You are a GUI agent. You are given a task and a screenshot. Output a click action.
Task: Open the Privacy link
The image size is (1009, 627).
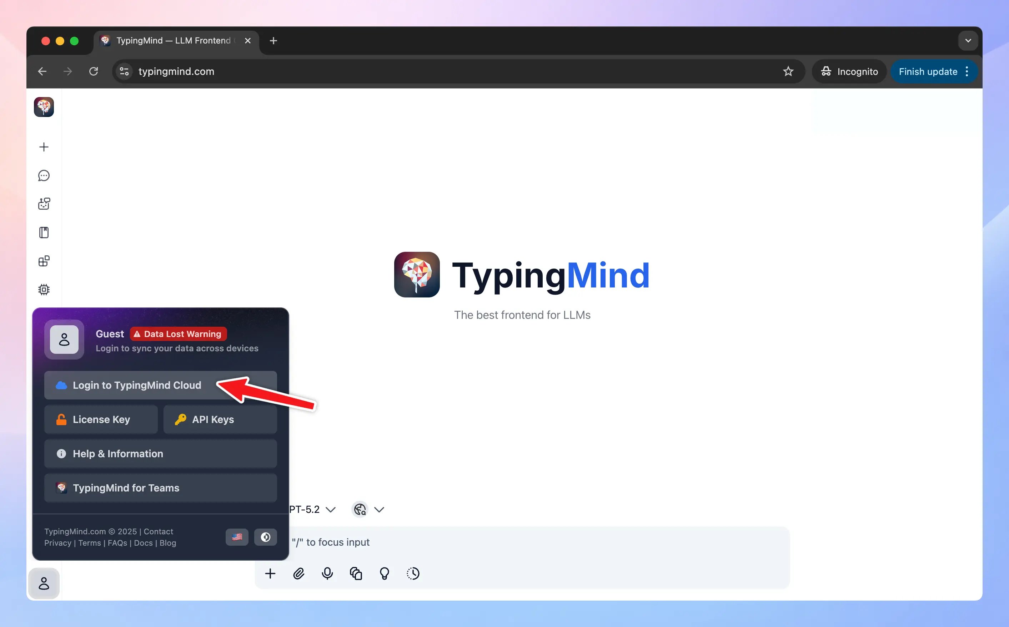click(58, 543)
